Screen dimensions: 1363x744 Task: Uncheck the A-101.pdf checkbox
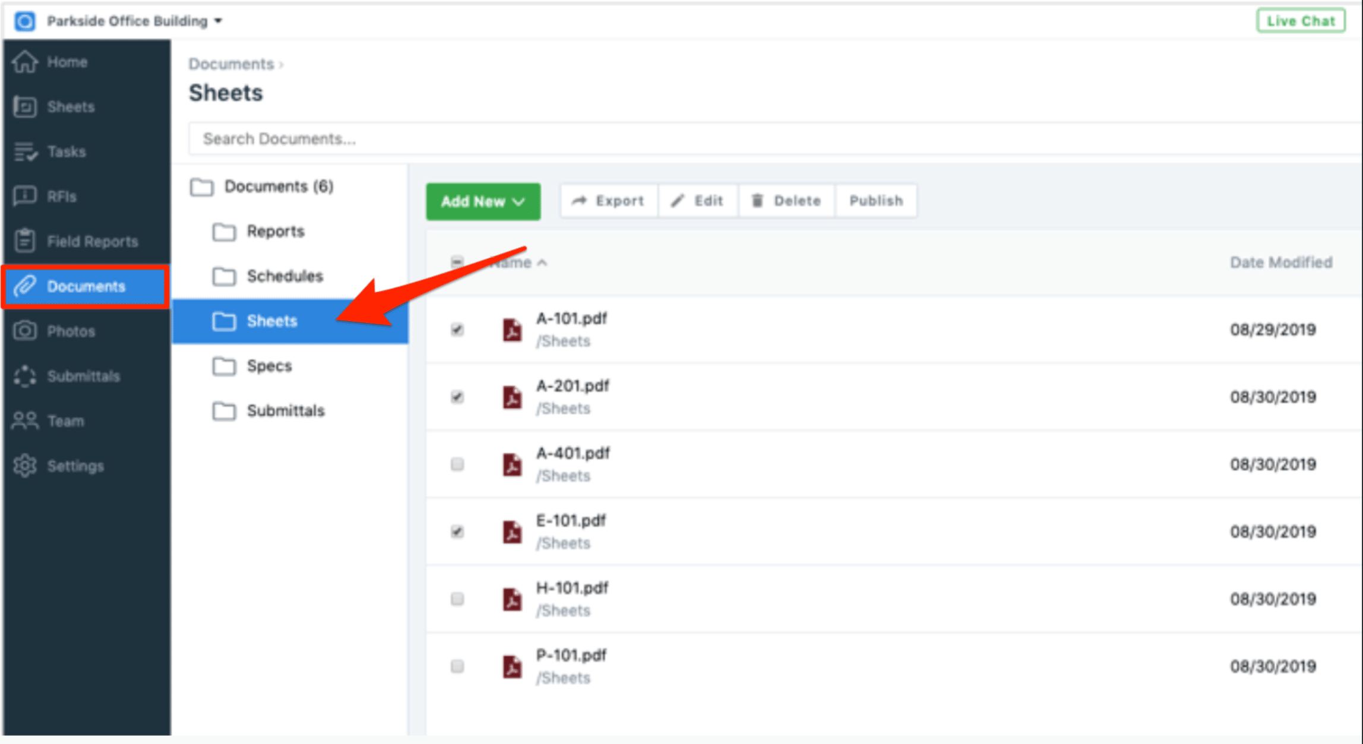click(x=457, y=330)
